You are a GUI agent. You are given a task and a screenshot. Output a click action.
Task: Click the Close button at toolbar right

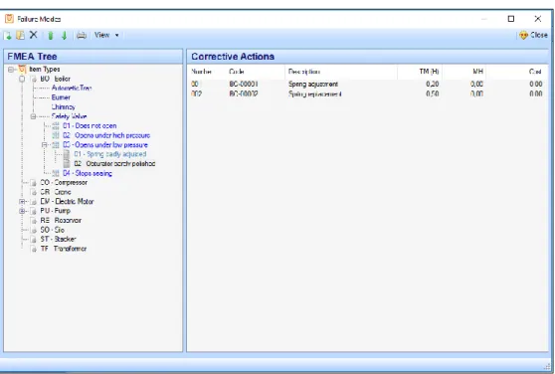pyautogui.click(x=533, y=35)
